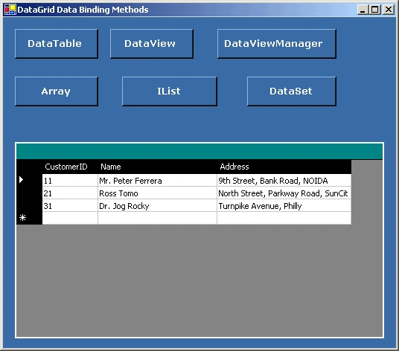Screen dimensions: 399x351
Task: Select the current row arrow indicator
Action: pyautogui.click(x=21, y=180)
